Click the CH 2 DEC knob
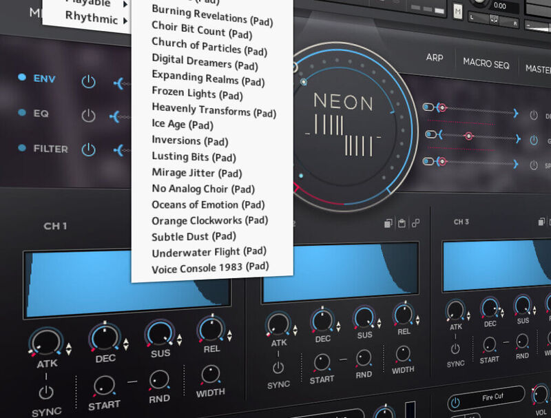The width and height of the screenshot is (551, 418). (322, 320)
